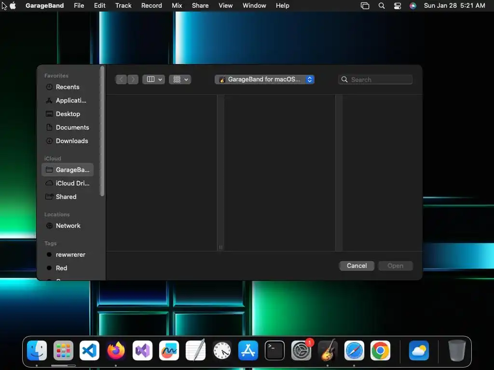Viewport: 494px width, 370px height.
Task: Open the View menu
Action: coord(226,6)
